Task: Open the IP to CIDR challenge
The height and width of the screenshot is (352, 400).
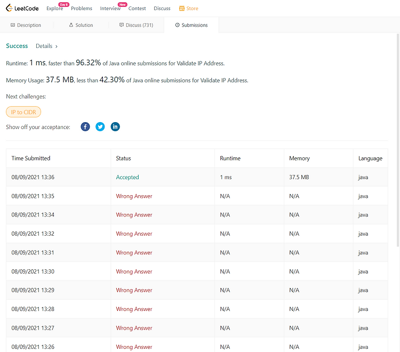Action: tap(23, 112)
